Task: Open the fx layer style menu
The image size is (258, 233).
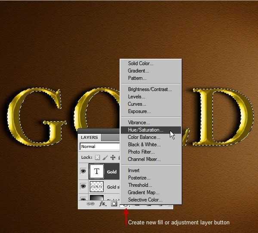Action: click(102, 204)
